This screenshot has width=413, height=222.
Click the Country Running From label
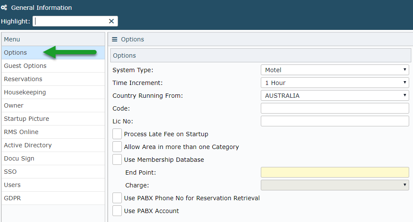pyautogui.click(x=147, y=96)
